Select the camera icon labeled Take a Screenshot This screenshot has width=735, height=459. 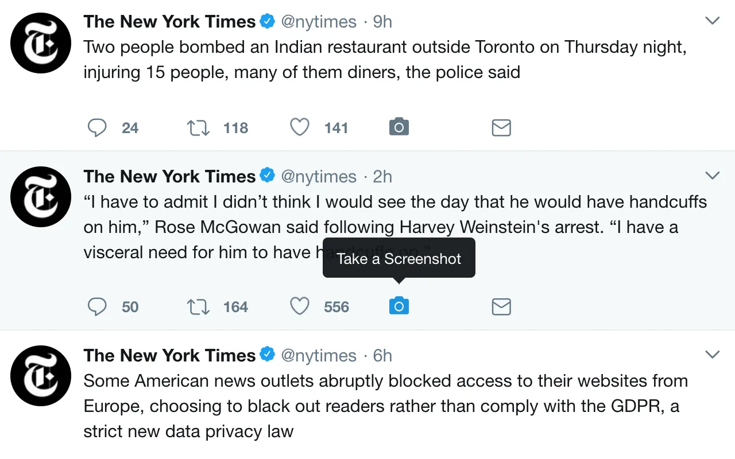pos(399,306)
